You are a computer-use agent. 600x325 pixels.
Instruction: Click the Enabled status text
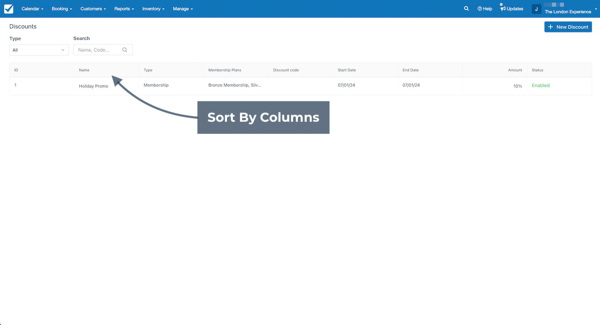pyautogui.click(x=540, y=85)
